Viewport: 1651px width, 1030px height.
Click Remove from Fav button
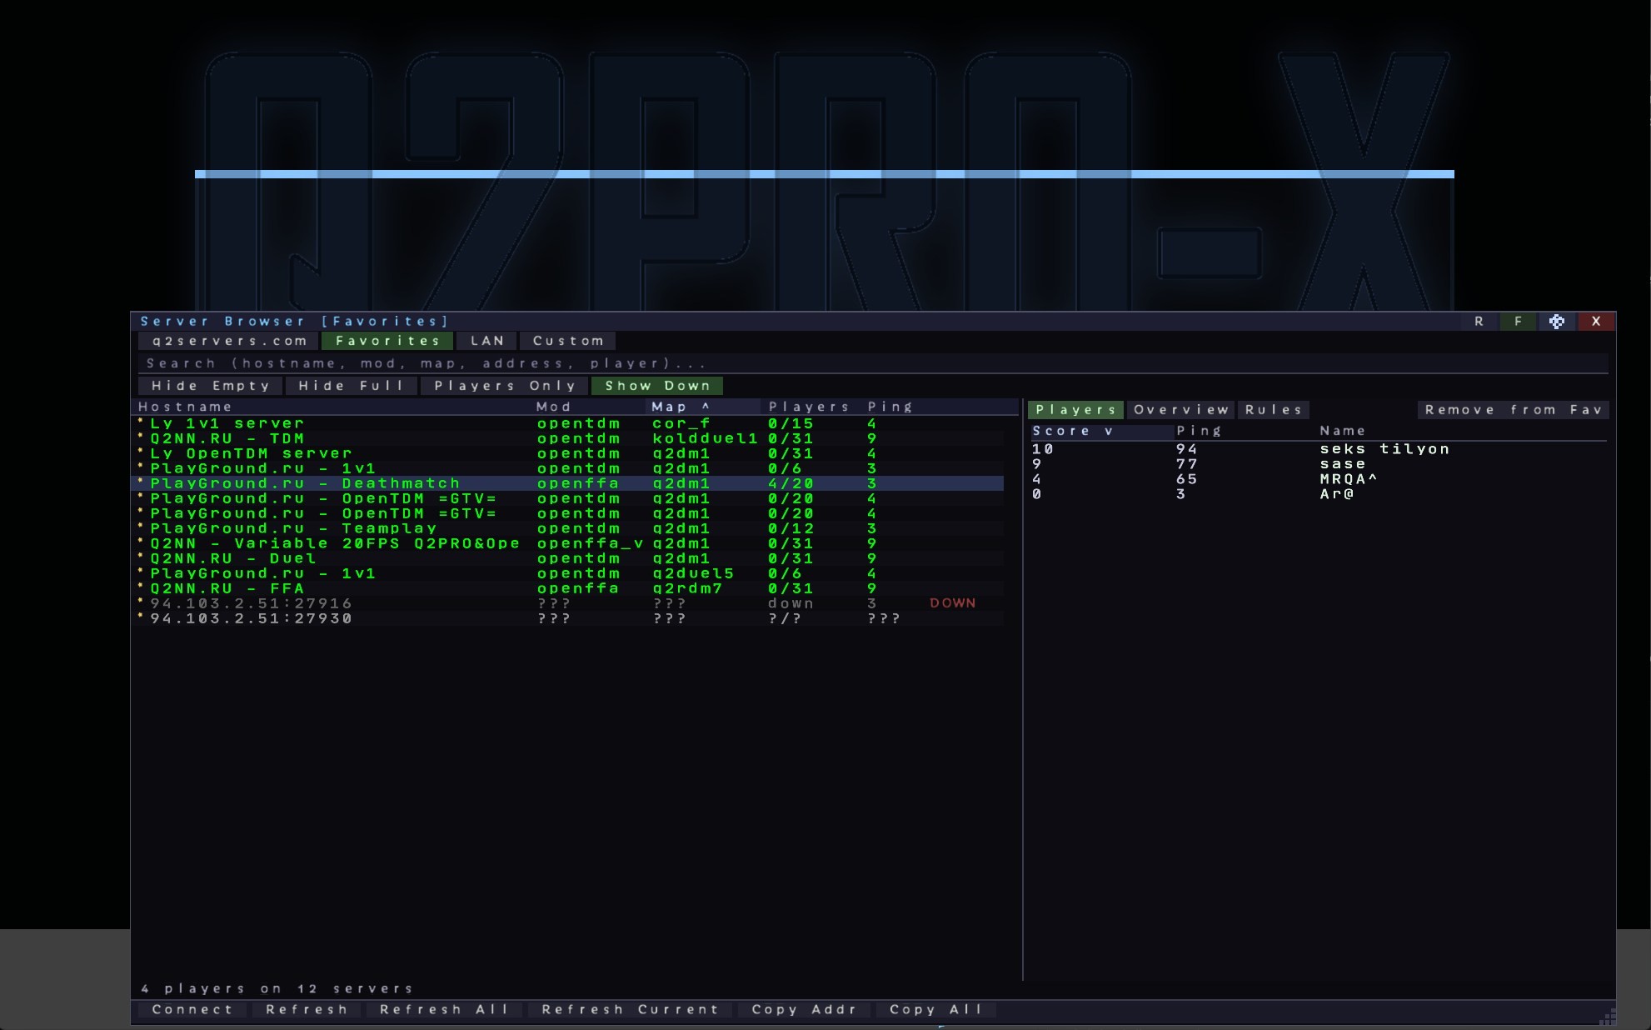[x=1513, y=410]
